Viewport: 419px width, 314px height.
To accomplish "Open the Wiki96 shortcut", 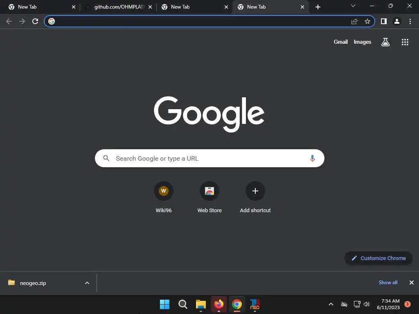I will click(x=164, y=197).
